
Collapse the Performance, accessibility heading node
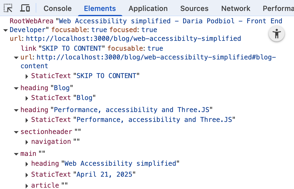point(16,110)
